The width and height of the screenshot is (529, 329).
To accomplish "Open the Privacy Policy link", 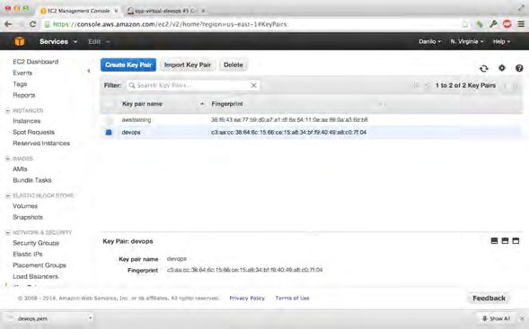I will click(247, 298).
